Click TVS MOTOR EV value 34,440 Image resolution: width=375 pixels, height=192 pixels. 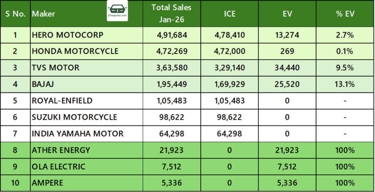coord(287,68)
